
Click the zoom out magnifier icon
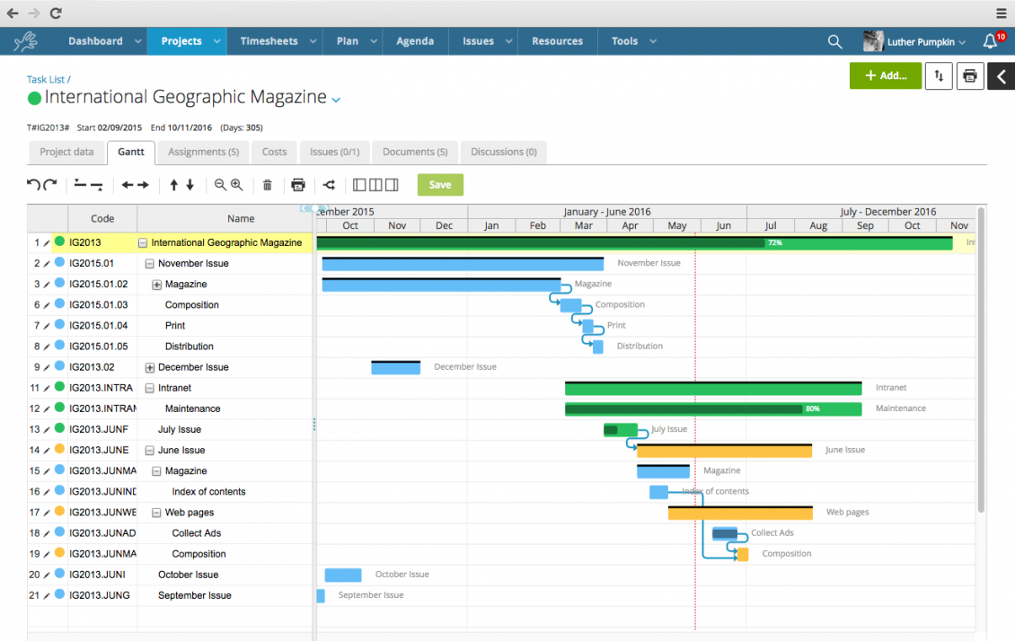pos(220,185)
